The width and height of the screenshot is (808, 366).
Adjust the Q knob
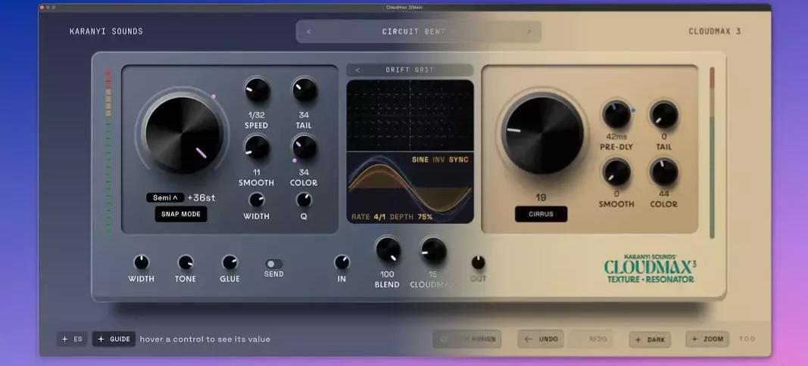point(304,200)
